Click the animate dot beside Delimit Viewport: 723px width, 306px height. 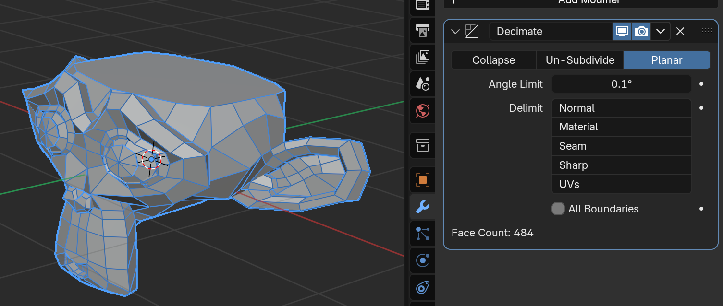[701, 108]
